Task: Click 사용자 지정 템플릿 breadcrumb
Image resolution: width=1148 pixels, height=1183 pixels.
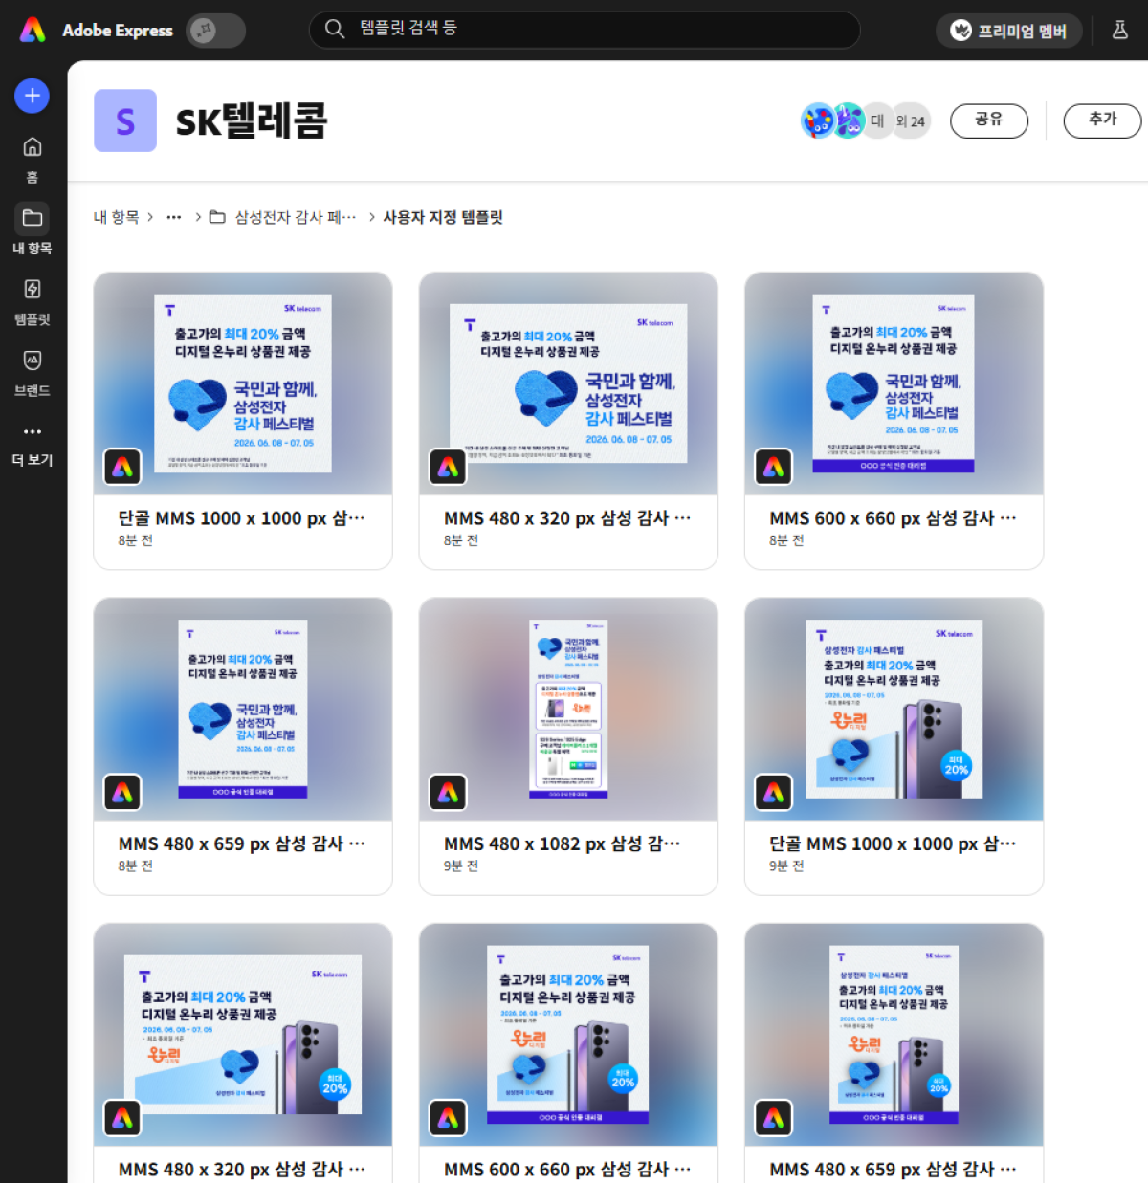Action: tap(443, 217)
